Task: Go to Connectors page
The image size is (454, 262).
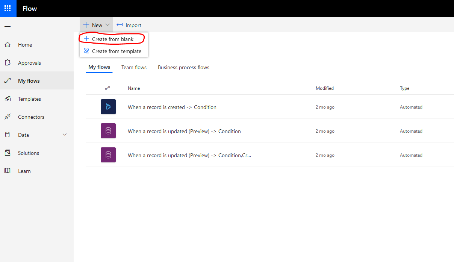Action: (x=31, y=117)
